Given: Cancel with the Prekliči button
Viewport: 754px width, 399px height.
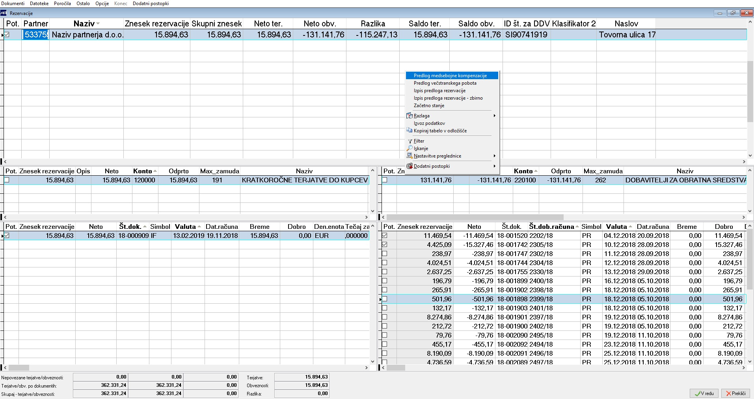Looking at the screenshot, I should (x=735, y=393).
